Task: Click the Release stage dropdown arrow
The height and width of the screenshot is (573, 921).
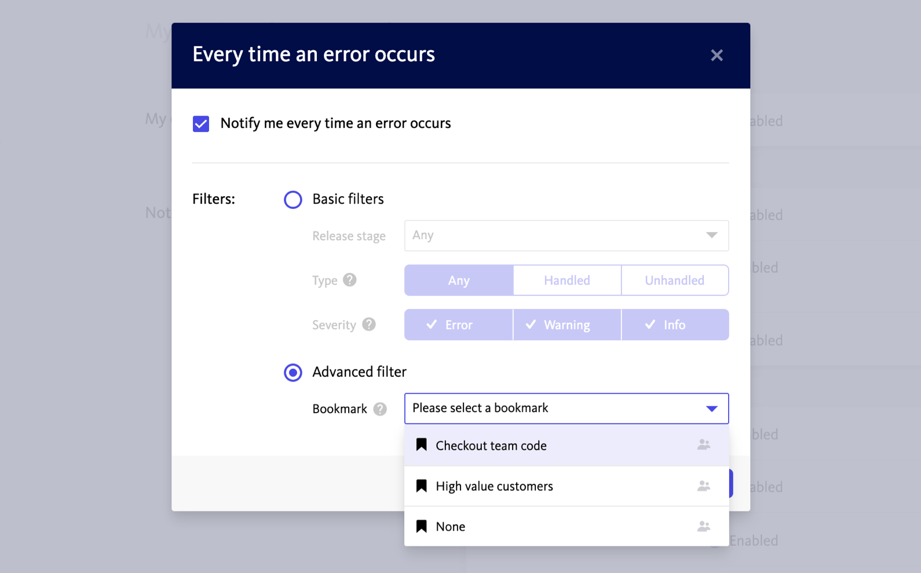Action: pos(712,235)
